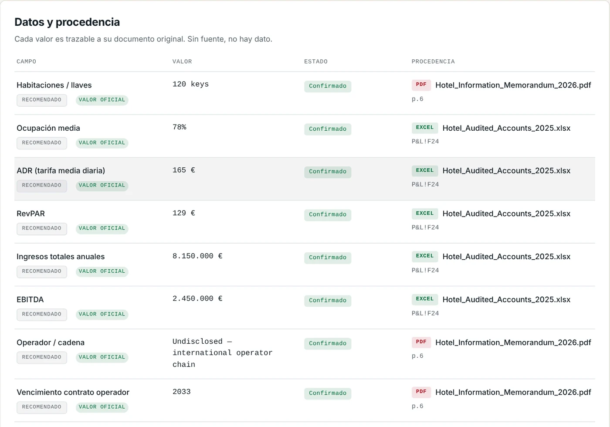The image size is (610, 427).
Task: Click Confirmado status for Ocupación media
Action: click(x=328, y=129)
